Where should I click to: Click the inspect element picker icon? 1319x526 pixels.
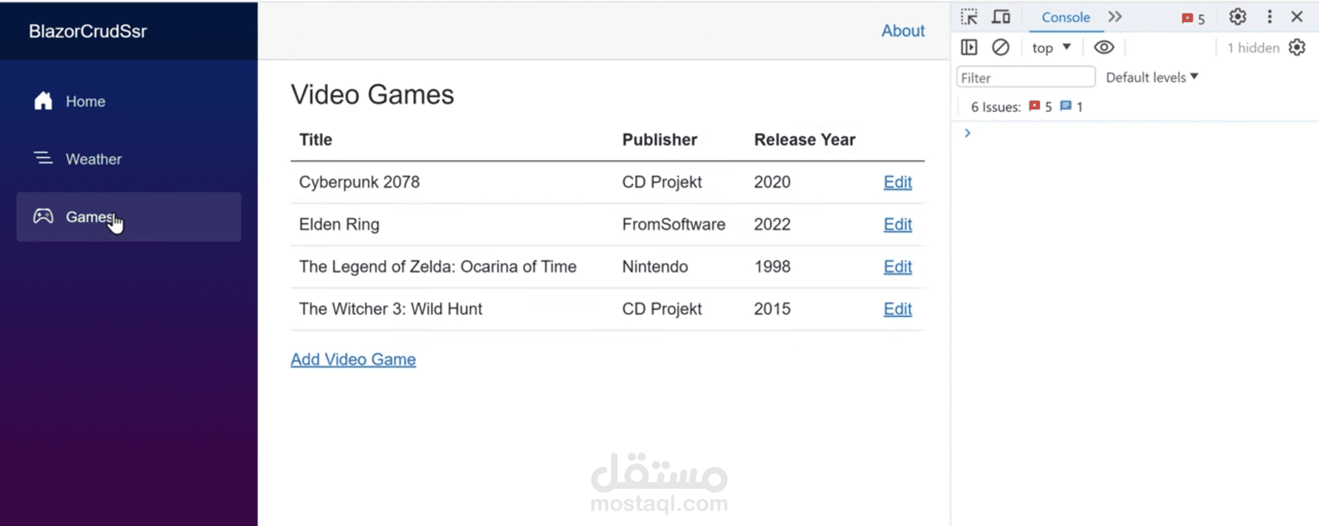pos(969,17)
